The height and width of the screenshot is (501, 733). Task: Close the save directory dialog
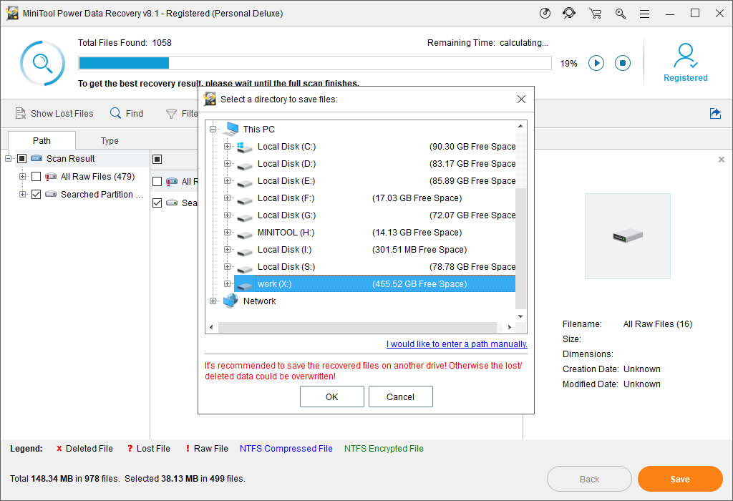pos(521,99)
